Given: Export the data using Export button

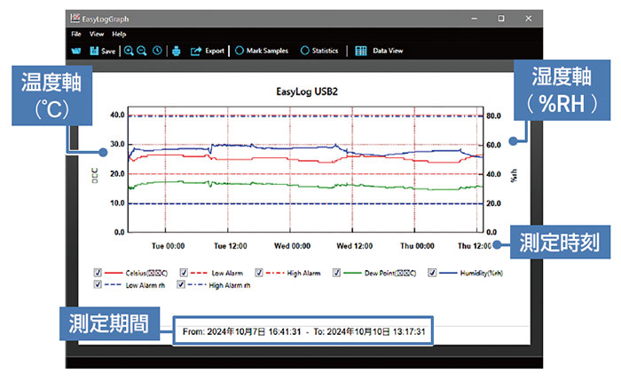Looking at the screenshot, I should tap(208, 51).
